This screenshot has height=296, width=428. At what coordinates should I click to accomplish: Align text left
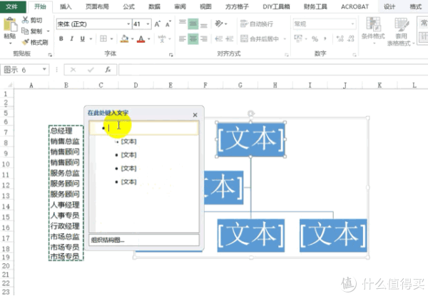coord(183,39)
